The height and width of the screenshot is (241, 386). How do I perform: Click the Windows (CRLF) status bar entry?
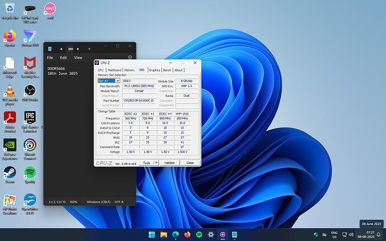(x=98, y=202)
